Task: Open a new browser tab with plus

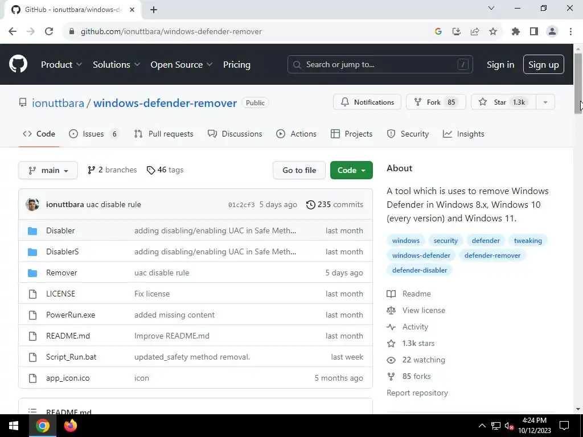Action: pyautogui.click(x=154, y=10)
